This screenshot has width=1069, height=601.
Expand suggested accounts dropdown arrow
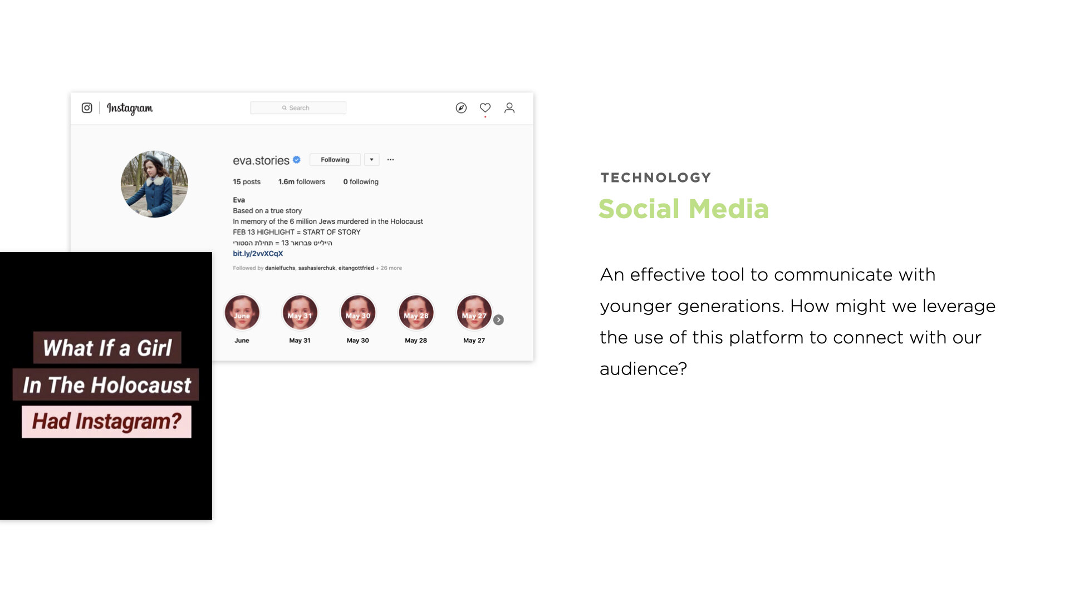click(x=371, y=160)
